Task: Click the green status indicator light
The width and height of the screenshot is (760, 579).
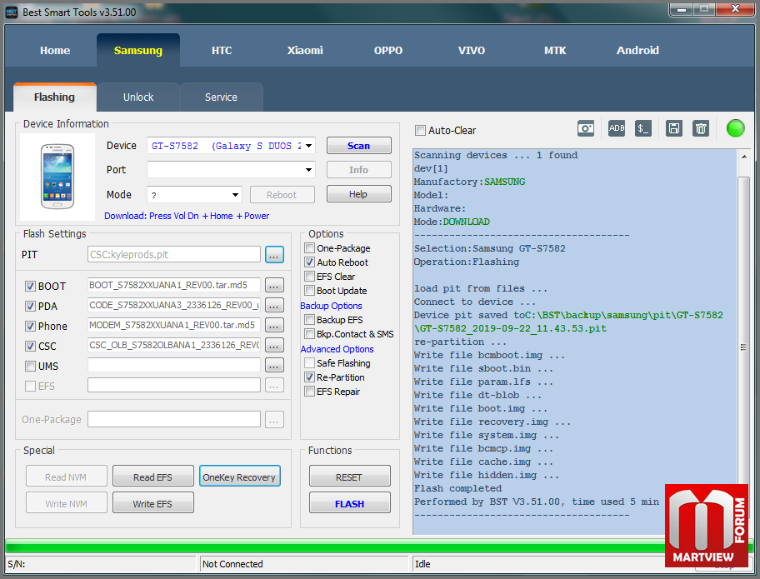Action: pyautogui.click(x=735, y=128)
